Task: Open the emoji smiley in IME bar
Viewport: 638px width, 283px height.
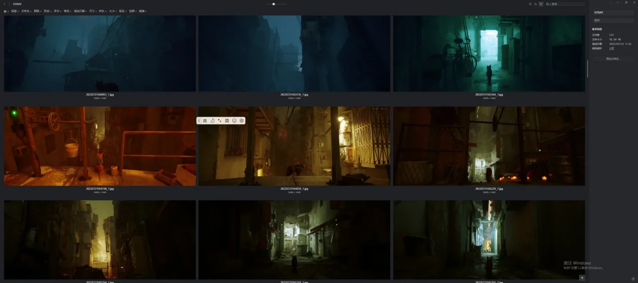Action: point(234,121)
